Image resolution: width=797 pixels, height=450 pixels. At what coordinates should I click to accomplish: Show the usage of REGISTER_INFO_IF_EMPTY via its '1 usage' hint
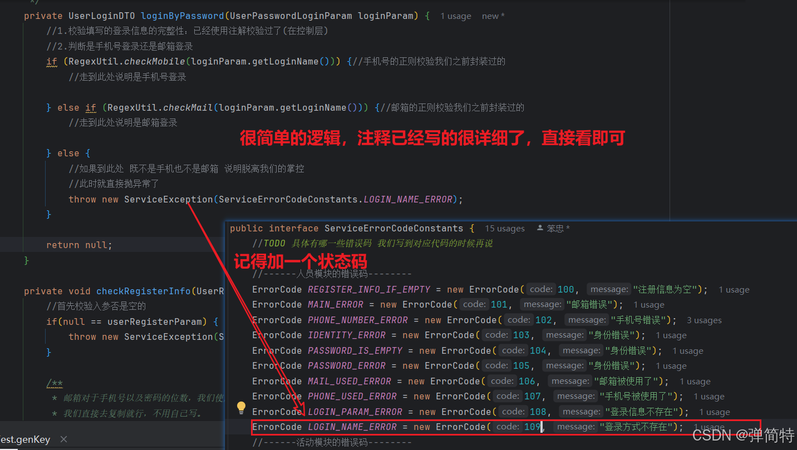[x=734, y=290]
